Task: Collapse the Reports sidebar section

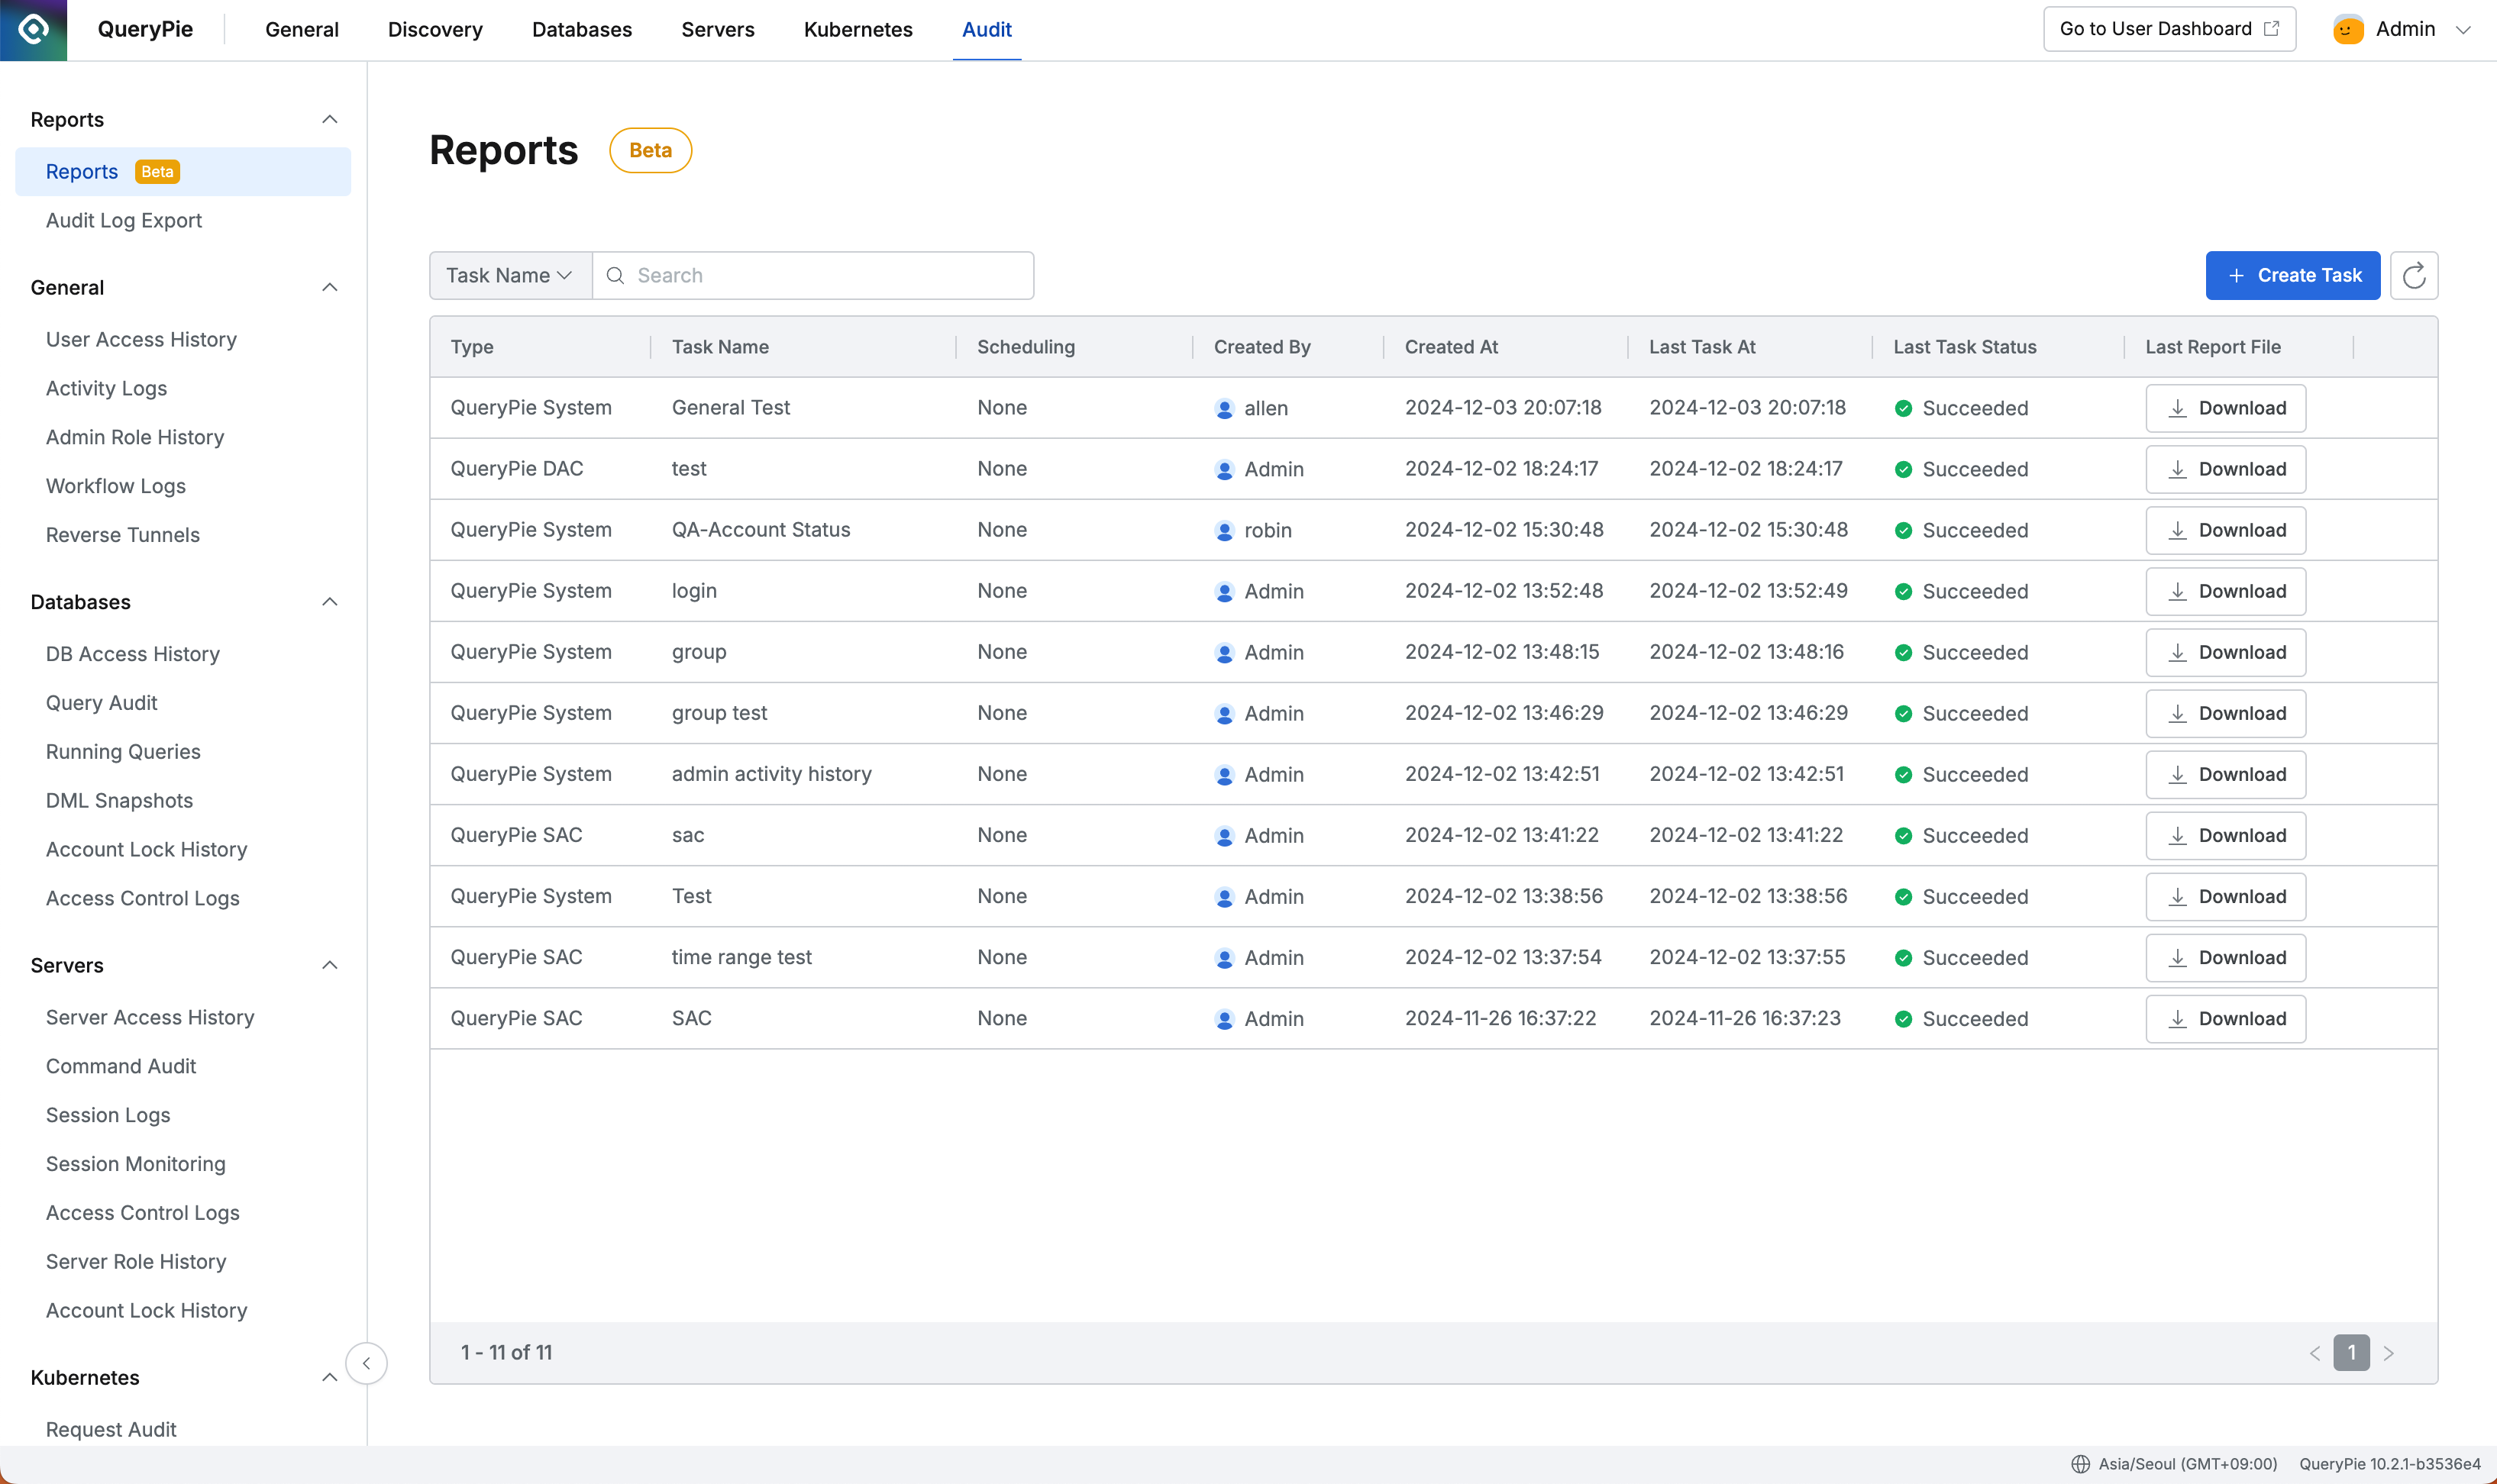Action: click(329, 119)
